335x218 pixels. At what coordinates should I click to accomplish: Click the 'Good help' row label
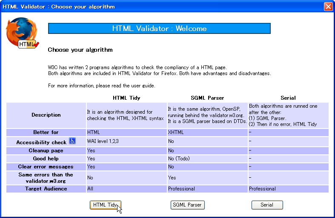(x=46, y=159)
